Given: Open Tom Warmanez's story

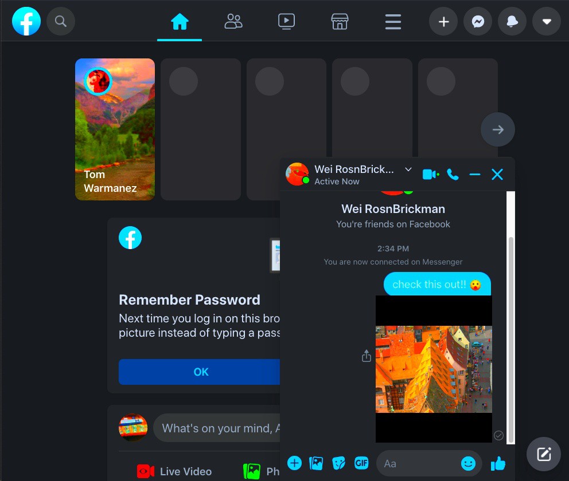Looking at the screenshot, I should click(x=115, y=129).
